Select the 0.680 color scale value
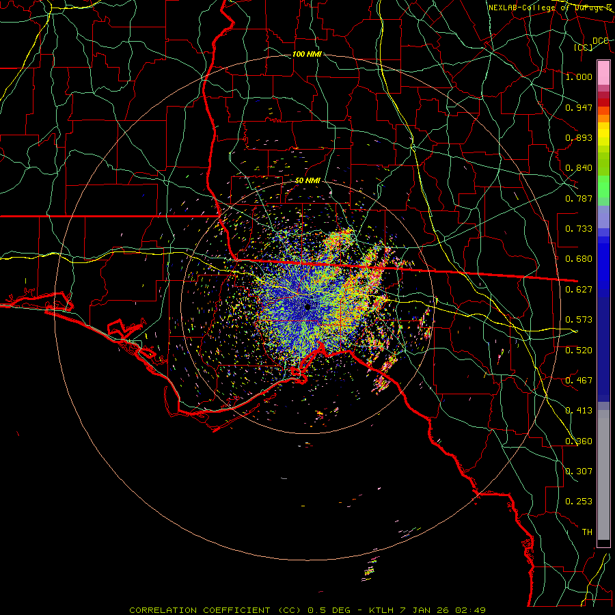Viewport: 615px width, 615px height. [x=579, y=259]
